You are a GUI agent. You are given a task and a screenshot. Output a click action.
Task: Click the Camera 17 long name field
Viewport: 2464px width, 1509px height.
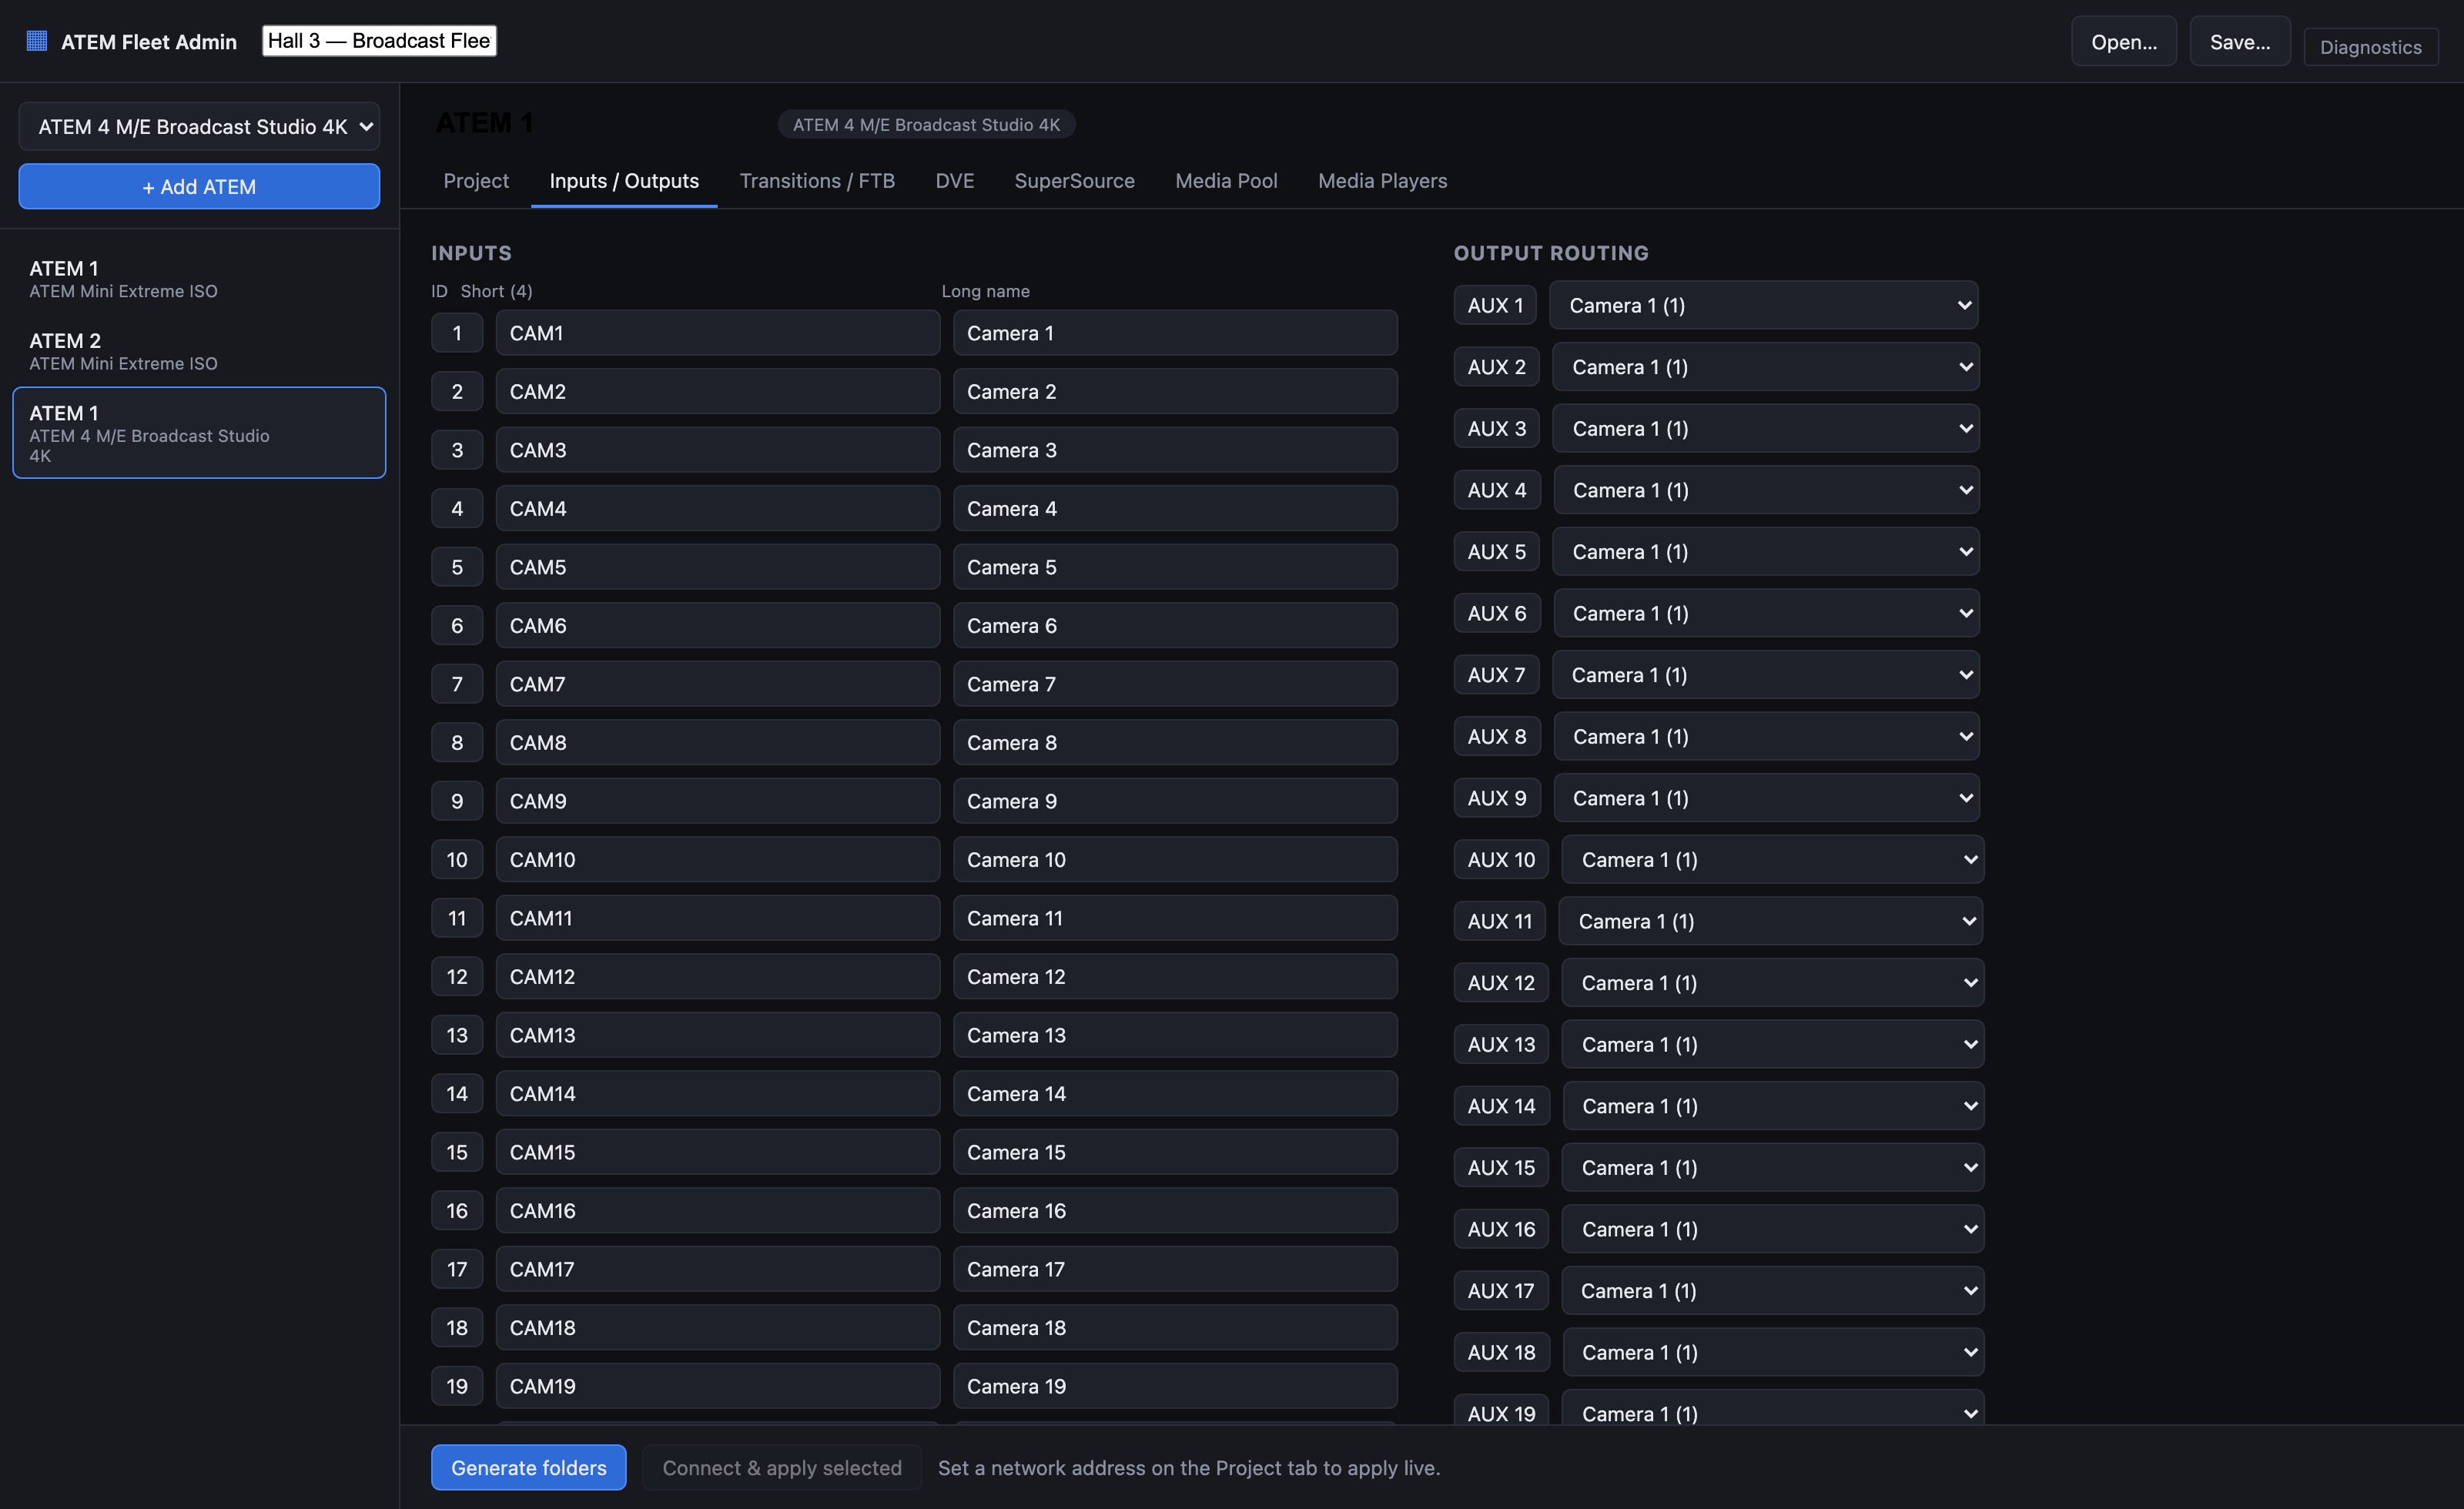[1175, 1269]
